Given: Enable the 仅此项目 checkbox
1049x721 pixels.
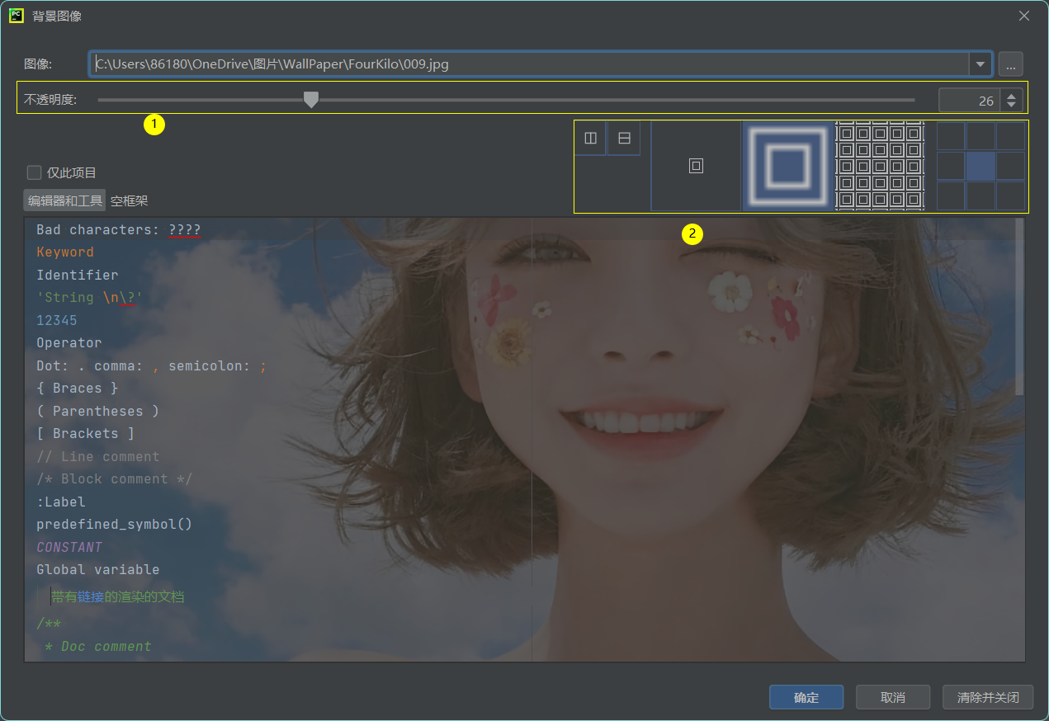Looking at the screenshot, I should 34,172.
